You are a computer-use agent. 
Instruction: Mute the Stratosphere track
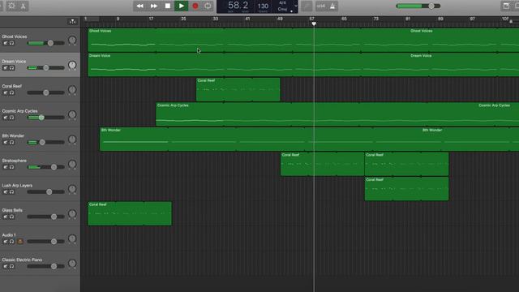6,167
